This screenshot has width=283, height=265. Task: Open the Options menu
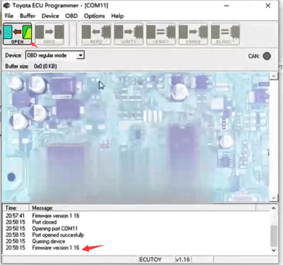[94, 16]
